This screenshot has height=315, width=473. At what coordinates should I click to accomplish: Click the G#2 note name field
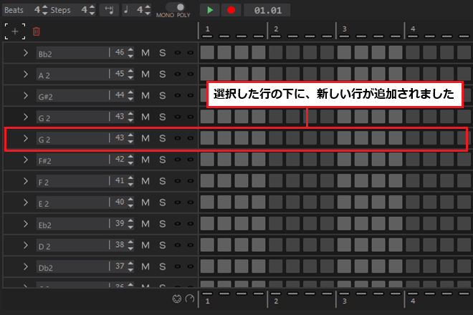coord(72,95)
